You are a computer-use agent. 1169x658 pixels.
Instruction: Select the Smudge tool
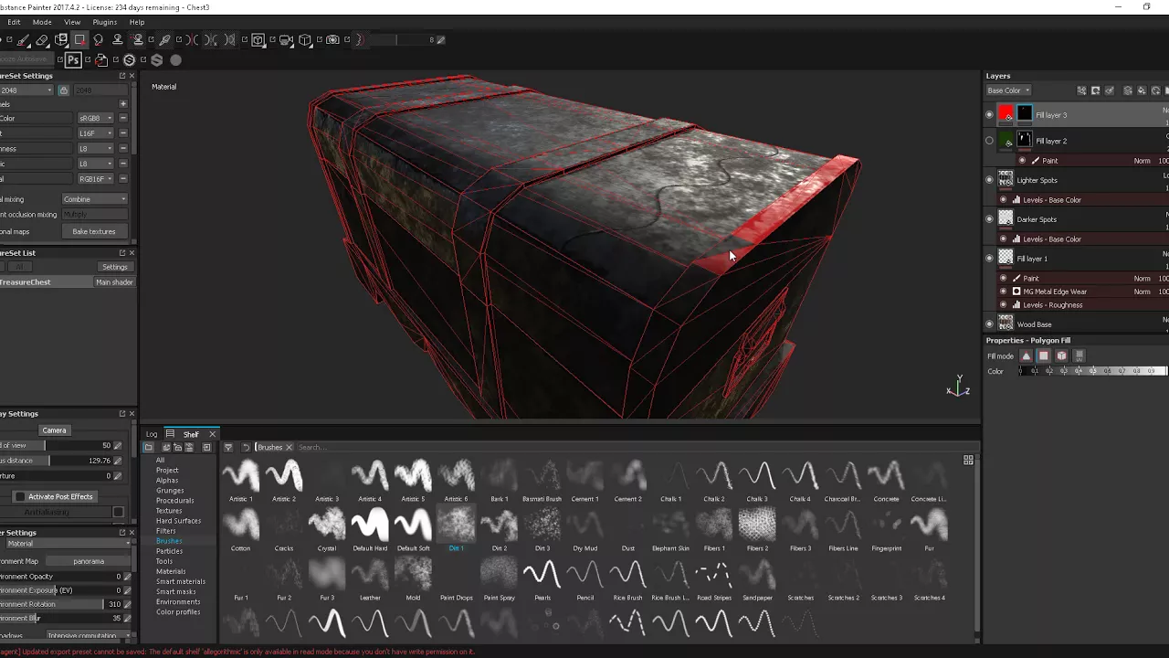98,39
